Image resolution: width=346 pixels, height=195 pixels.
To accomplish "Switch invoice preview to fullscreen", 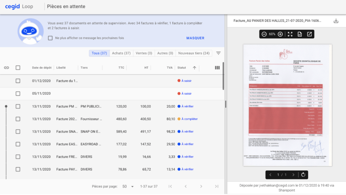I will click(x=290, y=34).
